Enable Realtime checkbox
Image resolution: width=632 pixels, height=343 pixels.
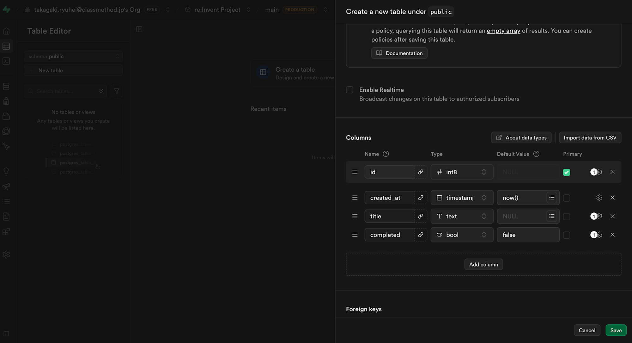tap(349, 90)
